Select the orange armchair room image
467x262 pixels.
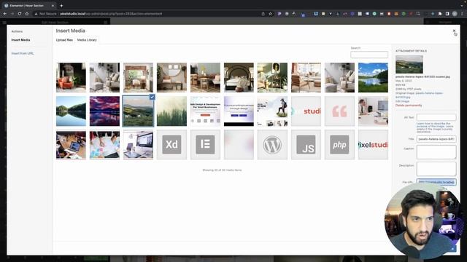point(71,78)
